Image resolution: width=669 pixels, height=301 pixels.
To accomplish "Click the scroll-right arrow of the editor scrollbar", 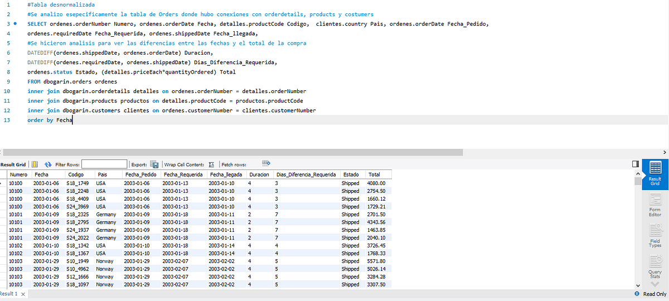I will (x=665, y=152).
